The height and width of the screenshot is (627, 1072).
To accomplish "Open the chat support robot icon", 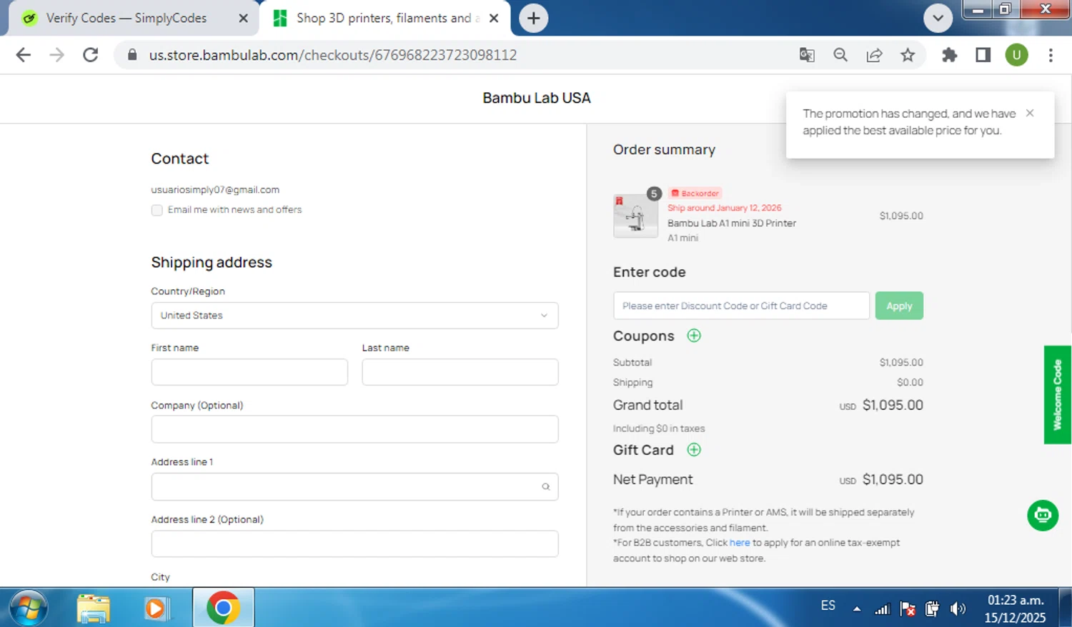I will (x=1043, y=516).
